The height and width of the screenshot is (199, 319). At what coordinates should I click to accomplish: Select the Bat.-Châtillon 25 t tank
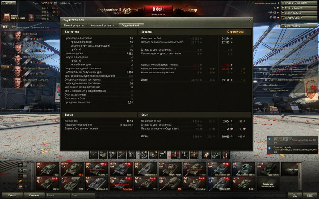[219, 169]
